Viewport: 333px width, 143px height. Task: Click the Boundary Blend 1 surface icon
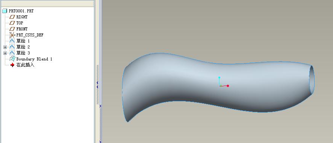coord(12,59)
